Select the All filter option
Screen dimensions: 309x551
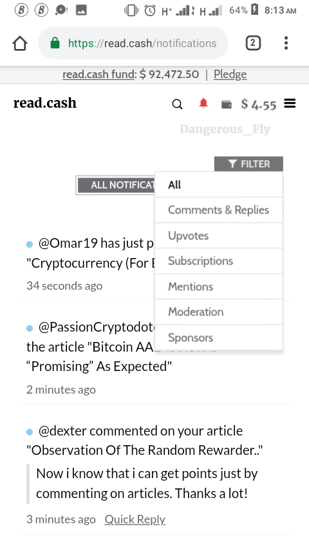(219, 185)
